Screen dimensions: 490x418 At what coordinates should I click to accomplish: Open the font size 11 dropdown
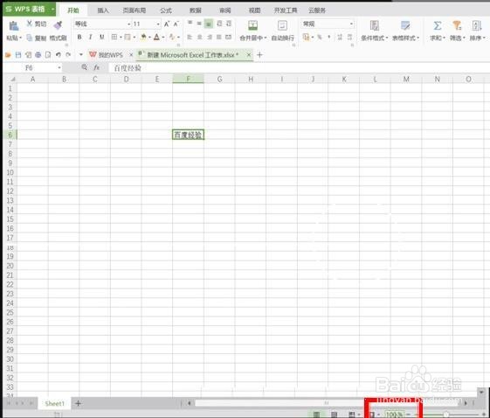tap(158, 24)
